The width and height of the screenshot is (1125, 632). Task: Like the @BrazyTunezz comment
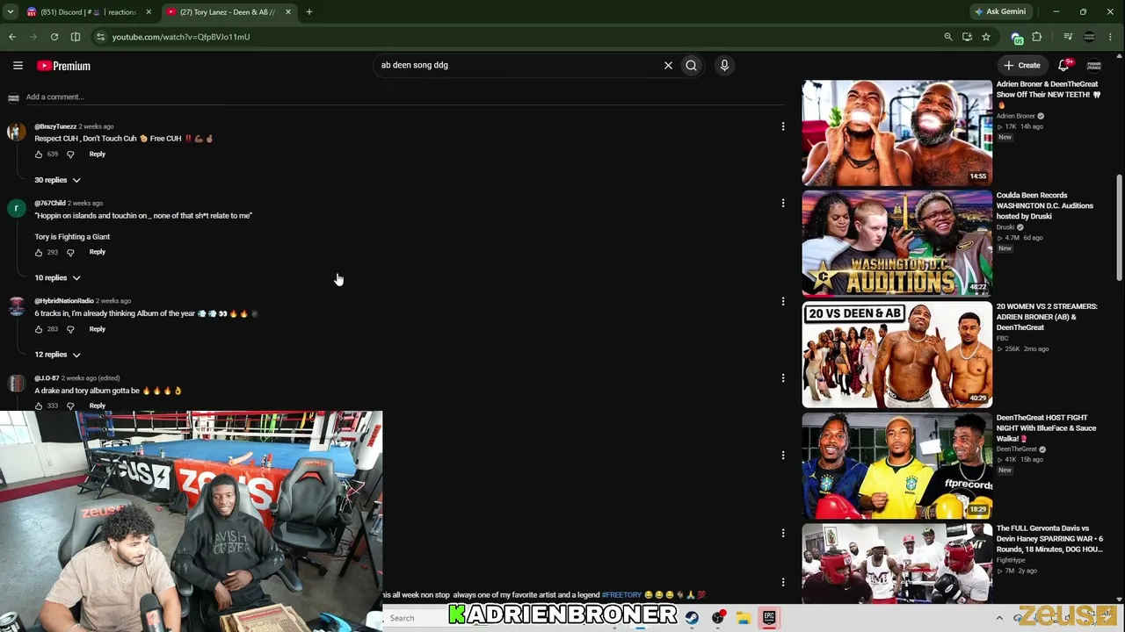tap(39, 154)
